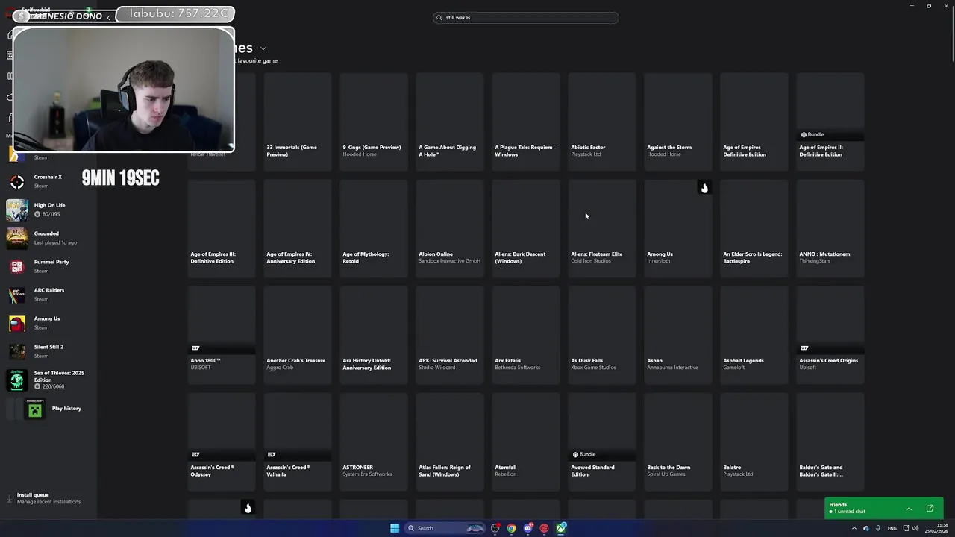Expand the Friends panel chevron

pyautogui.click(x=909, y=509)
